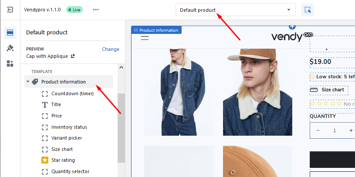Select the Quantity selector block
355x177 pixels.
coord(70,171)
